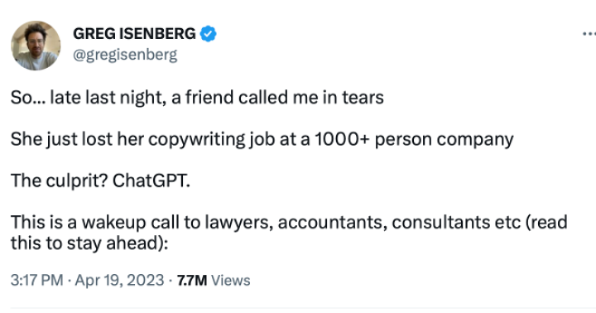Click the '(read' word at line end
Screen dimensions: 596x313
(x=546, y=222)
